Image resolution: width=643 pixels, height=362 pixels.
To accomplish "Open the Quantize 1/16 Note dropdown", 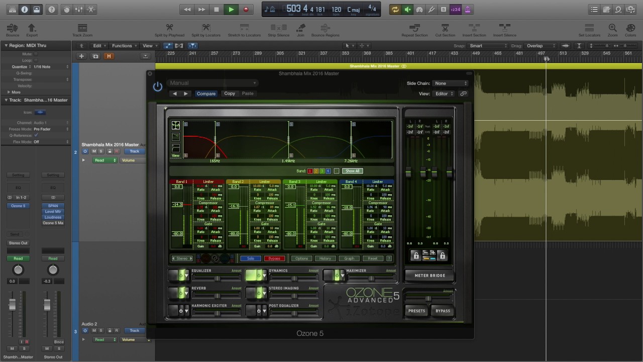I will click(x=50, y=67).
